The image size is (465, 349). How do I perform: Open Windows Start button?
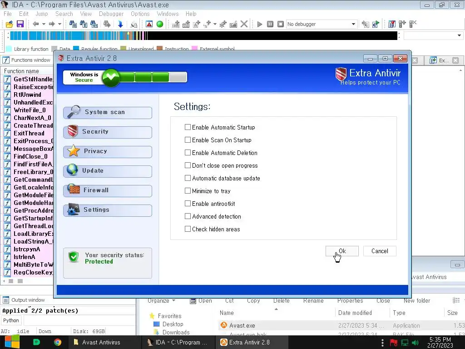coord(12,343)
